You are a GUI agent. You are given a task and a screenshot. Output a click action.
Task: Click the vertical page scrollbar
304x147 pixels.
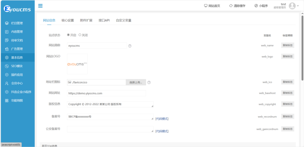coord(302,48)
